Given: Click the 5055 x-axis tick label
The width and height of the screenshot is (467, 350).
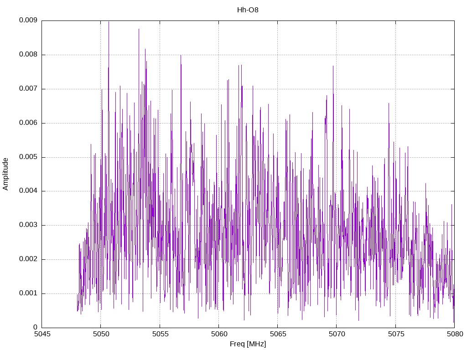Looking at the screenshot, I should click(x=160, y=334).
